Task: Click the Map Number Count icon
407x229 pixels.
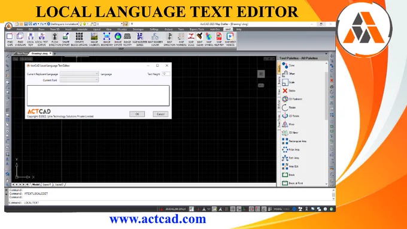Action: pos(155,40)
